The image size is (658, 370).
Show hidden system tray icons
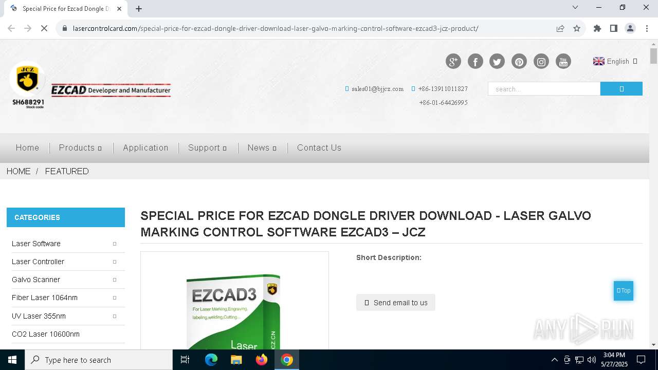[554, 360]
